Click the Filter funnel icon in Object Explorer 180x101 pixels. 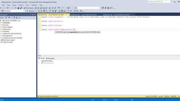click(14, 18)
